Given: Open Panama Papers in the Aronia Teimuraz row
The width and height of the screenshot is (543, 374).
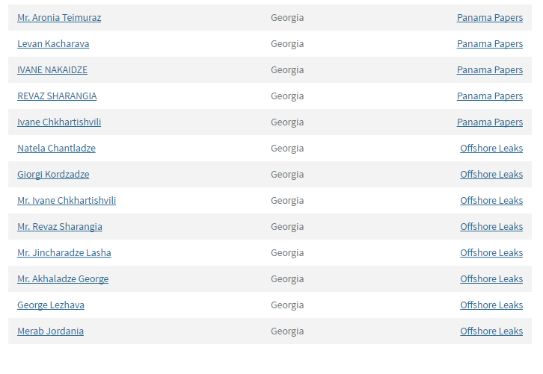Looking at the screenshot, I should click(x=490, y=18).
